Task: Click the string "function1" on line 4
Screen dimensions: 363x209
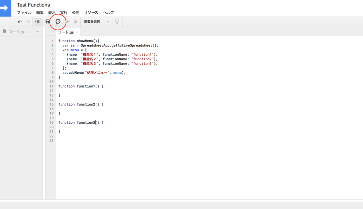Action: pos(143,55)
